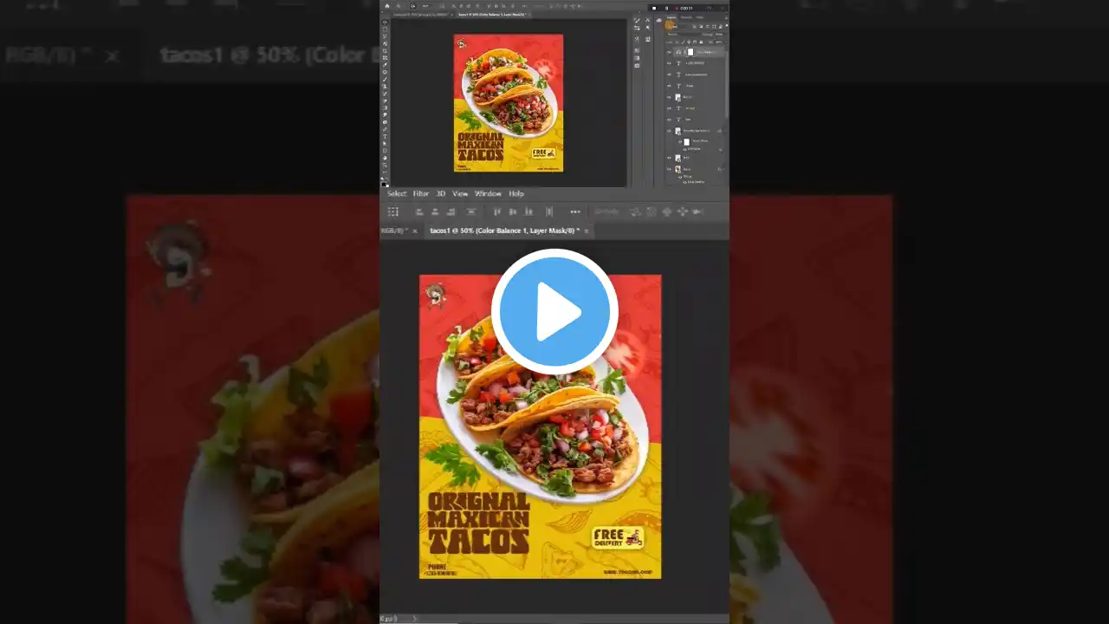Click the Photoshop home icon

[386, 6]
